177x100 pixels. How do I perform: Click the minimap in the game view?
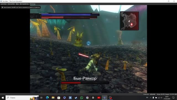click(x=129, y=21)
